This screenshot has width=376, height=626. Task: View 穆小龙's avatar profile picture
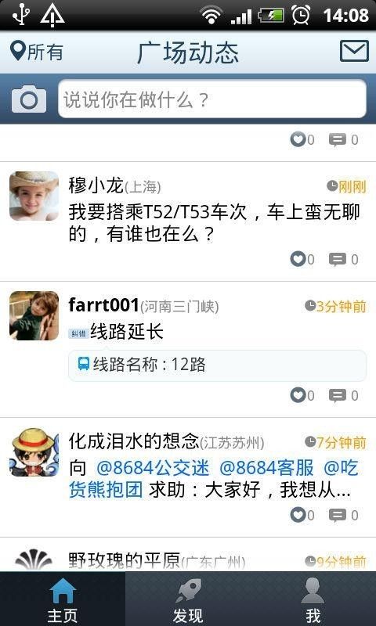(x=34, y=196)
